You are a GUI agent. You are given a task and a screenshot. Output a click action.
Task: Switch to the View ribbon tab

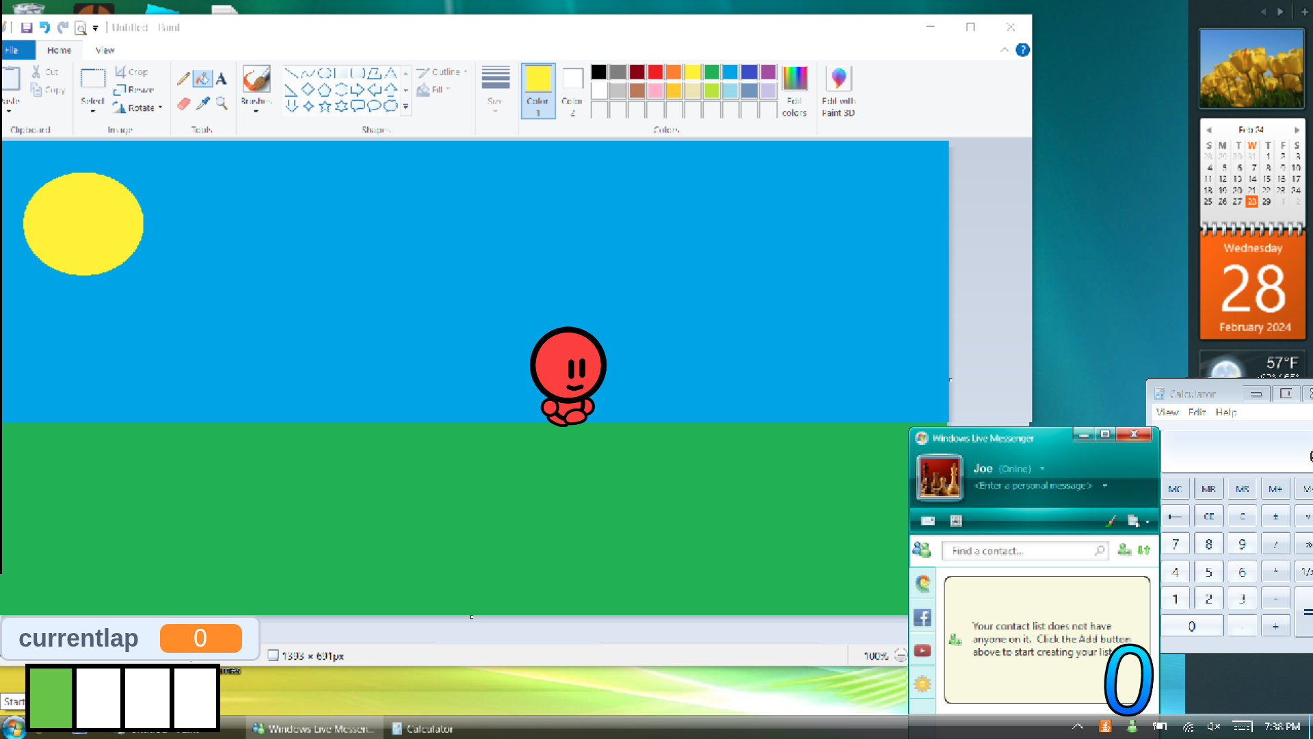click(x=105, y=50)
